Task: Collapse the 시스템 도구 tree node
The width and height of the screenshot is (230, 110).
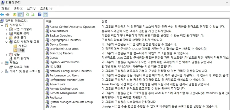Action: click(2, 25)
